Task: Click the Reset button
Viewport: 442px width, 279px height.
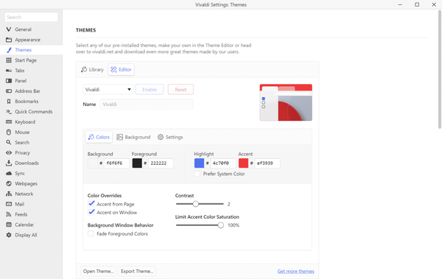Action: [180, 89]
